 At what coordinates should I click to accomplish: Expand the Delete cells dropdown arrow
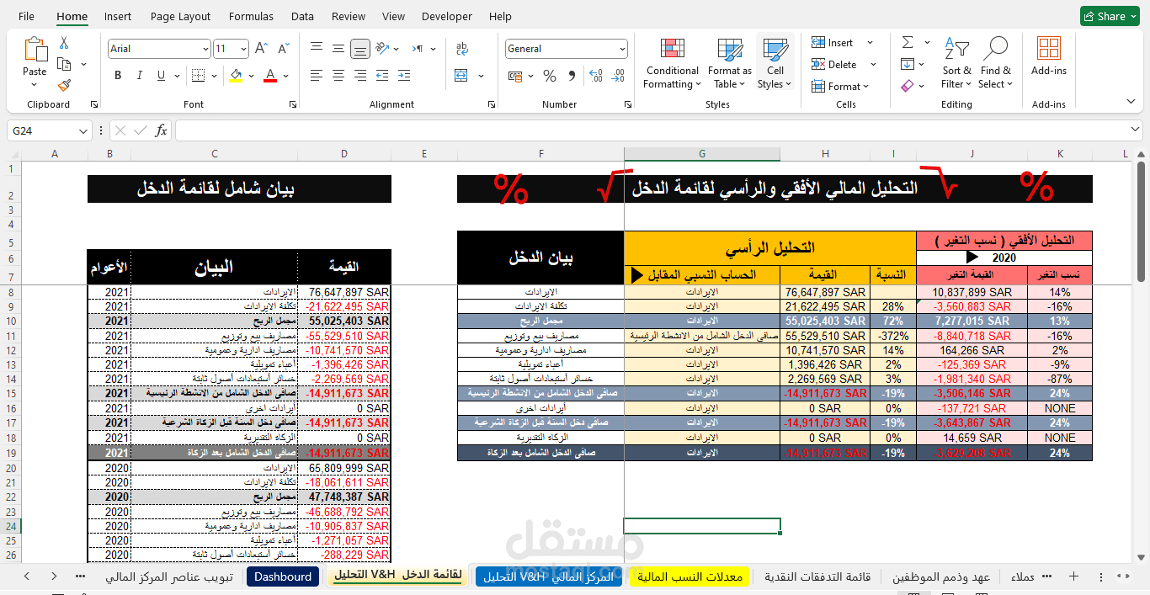point(873,65)
